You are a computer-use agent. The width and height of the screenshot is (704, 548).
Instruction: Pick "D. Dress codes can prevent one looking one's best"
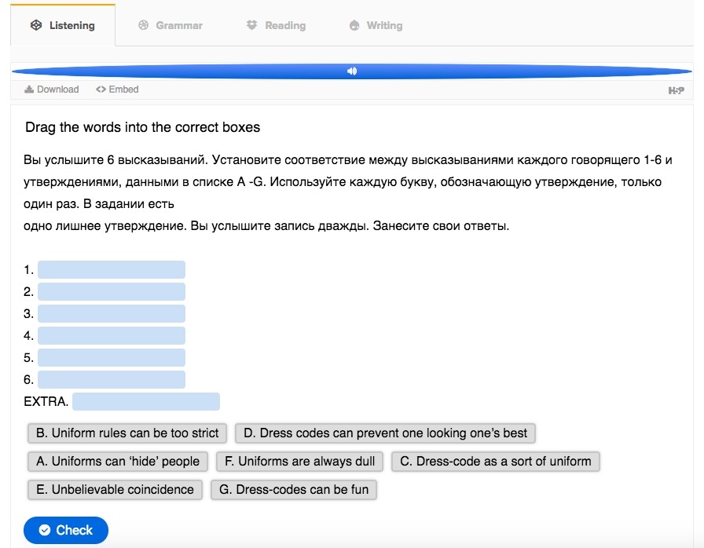(x=385, y=433)
